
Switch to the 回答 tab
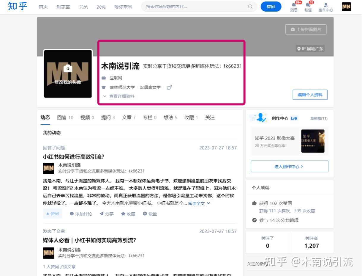[x=65, y=118]
